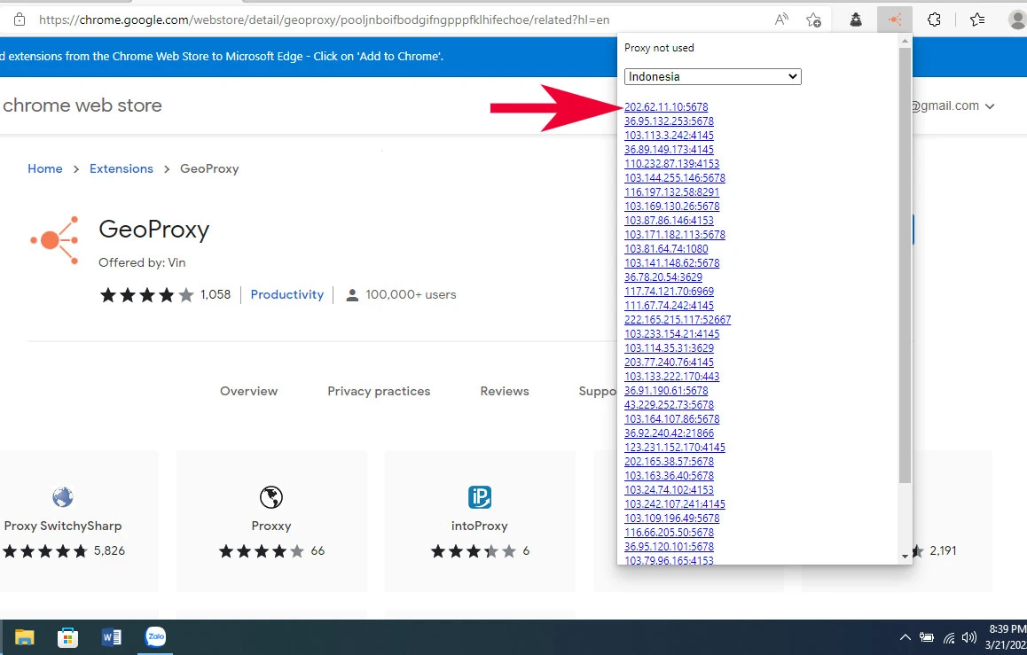Open the Productivity category link
Image resolution: width=1027 pixels, height=655 pixels.
(286, 294)
